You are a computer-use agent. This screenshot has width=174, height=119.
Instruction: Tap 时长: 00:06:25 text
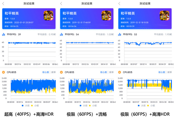tap(11, 26)
